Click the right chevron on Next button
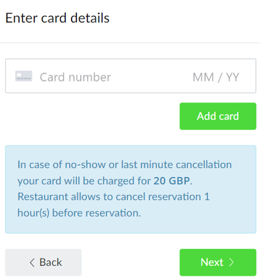260x280 pixels. tap(231, 262)
